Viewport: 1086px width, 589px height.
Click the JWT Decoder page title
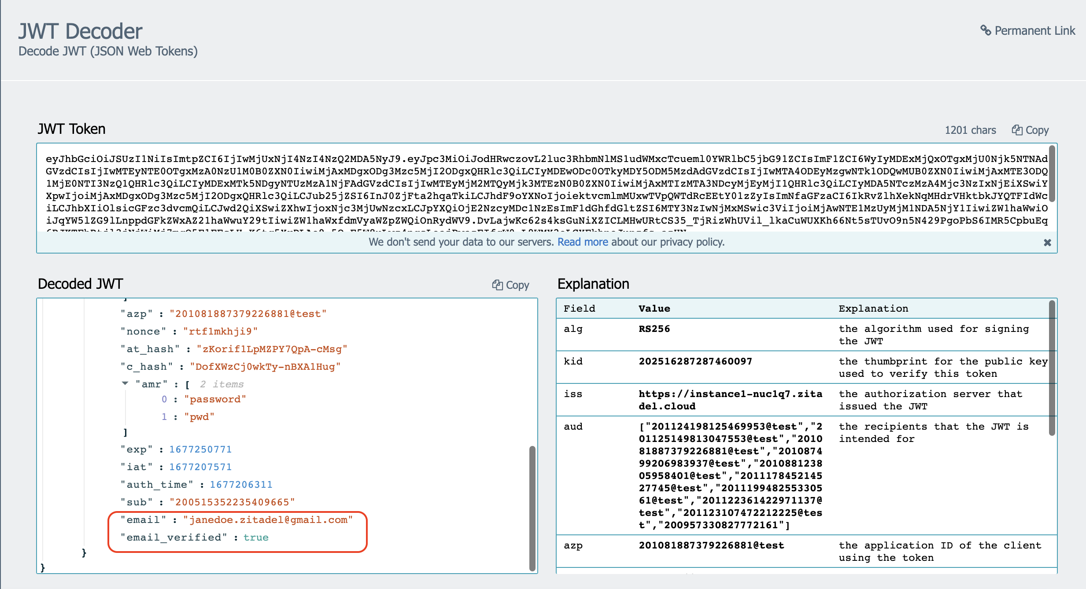tap(80, 31)
